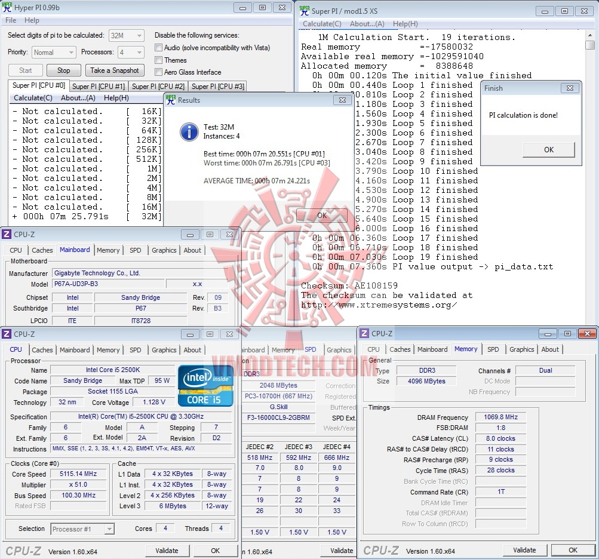Toggle the Themes checkbox
The image size is (599, 559).
158,60
